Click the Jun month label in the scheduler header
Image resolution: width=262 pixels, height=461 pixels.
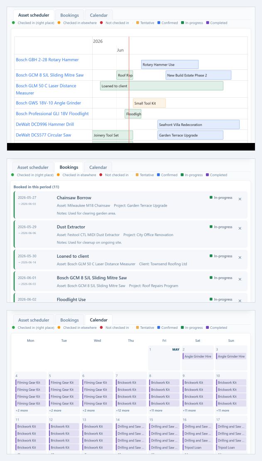120,50
